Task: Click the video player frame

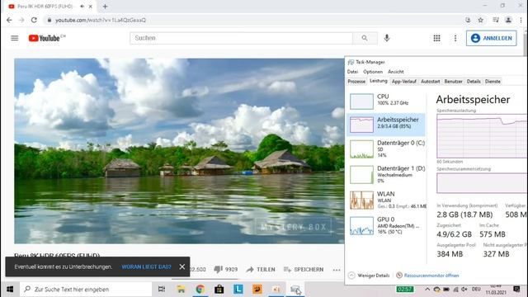Action: [x=179, y=151]
